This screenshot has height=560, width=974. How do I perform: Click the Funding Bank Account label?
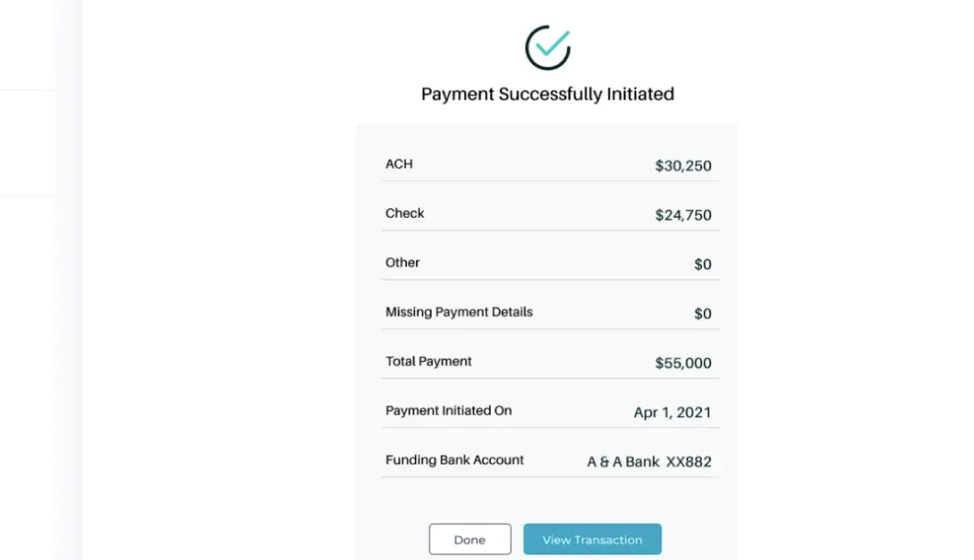click(454, 460)
